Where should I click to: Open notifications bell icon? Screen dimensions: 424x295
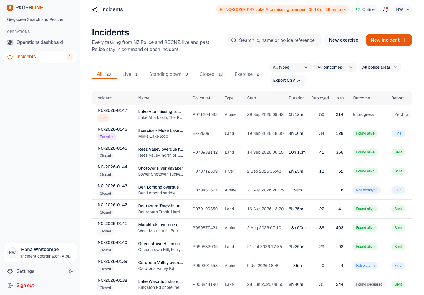386,9
